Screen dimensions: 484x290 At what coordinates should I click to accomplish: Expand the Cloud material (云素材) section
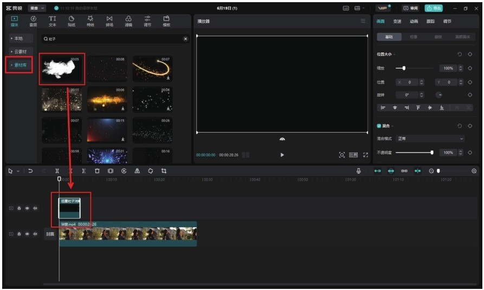(21, 51)
